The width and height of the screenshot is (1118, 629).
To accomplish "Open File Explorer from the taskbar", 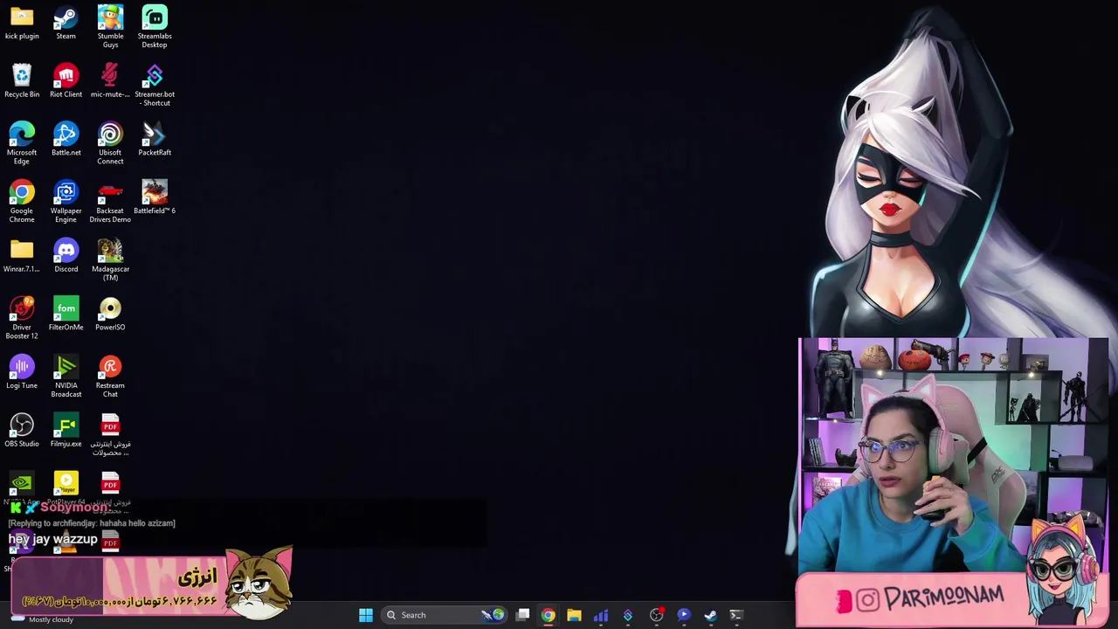I will 574,615.
